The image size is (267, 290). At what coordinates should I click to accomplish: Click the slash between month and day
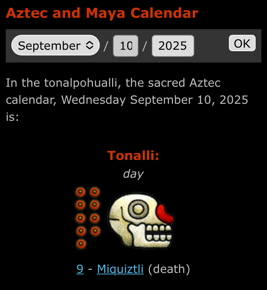pos(106,46)
